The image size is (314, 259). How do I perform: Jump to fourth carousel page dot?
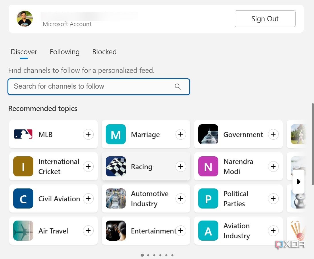(x=160, y=255)
